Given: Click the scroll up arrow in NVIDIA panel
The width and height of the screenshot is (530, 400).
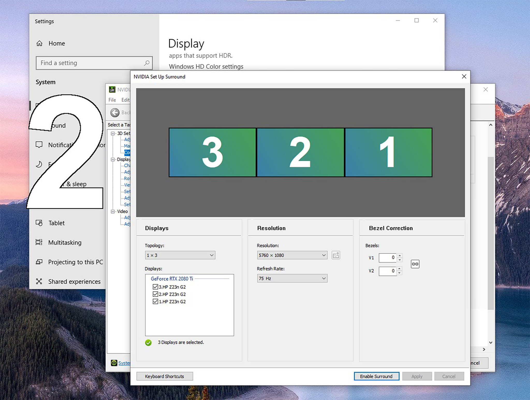Looking at the screenshot, I should point(491,125).
